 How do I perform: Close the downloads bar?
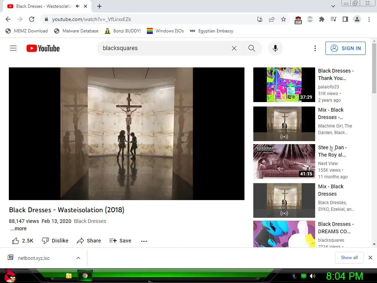(x=370, y=258)
